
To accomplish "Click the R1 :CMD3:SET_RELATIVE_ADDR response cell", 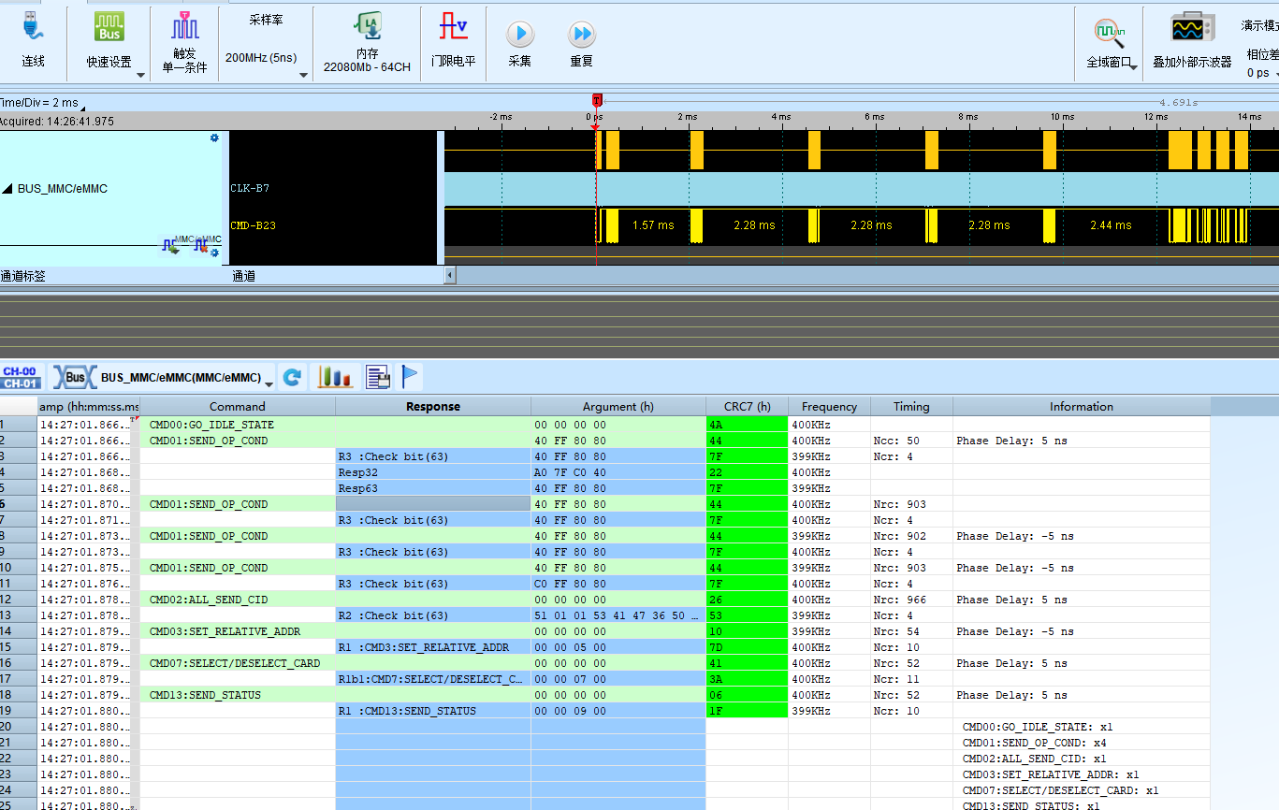I will pos(433,647).
